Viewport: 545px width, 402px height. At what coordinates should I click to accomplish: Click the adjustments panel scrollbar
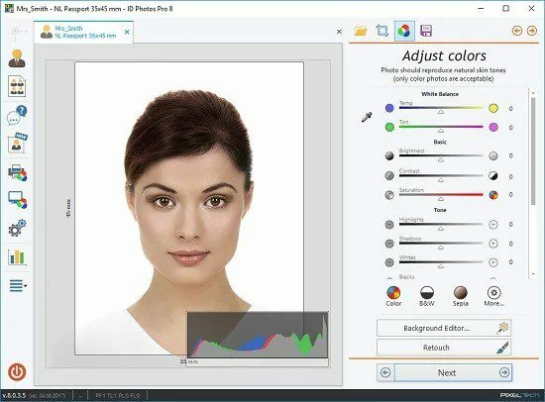click(533, 151)
